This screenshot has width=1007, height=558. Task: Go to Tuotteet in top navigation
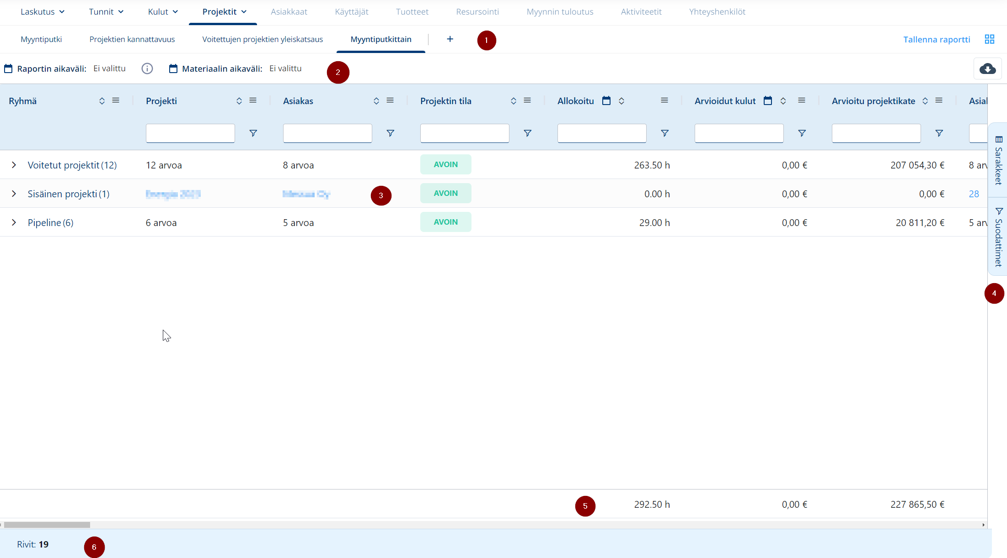click(x=412, y=12)
